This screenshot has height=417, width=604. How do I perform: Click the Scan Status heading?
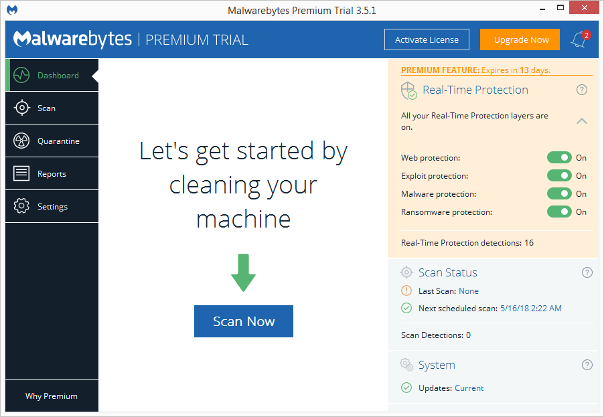[x=447, y=272]
